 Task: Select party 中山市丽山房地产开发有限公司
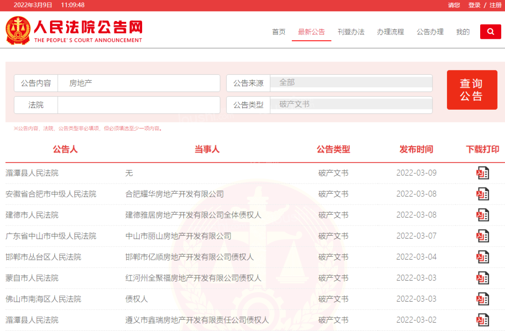coord(179,236)
